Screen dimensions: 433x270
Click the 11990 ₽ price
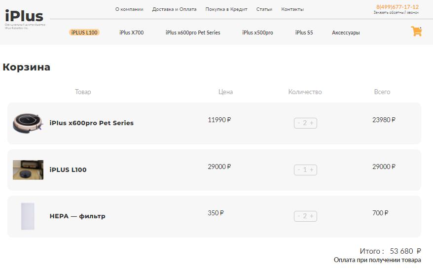pyautogui.click(x=219, y=120)
